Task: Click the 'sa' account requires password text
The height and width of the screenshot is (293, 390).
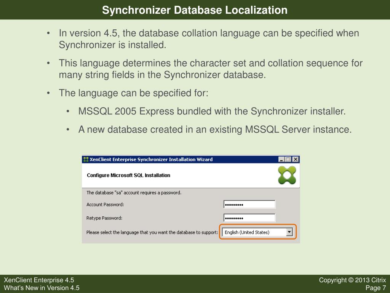Action: pos(134,193)
